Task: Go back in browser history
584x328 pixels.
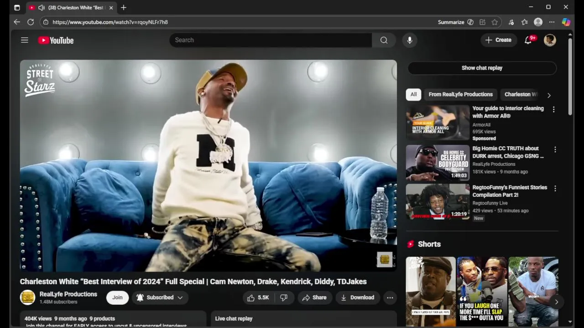Action: click(x=17, y=22)
